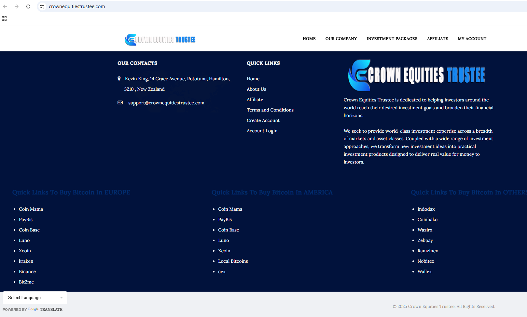
Task: Open the Coinhako link
Action: (427, 219)
